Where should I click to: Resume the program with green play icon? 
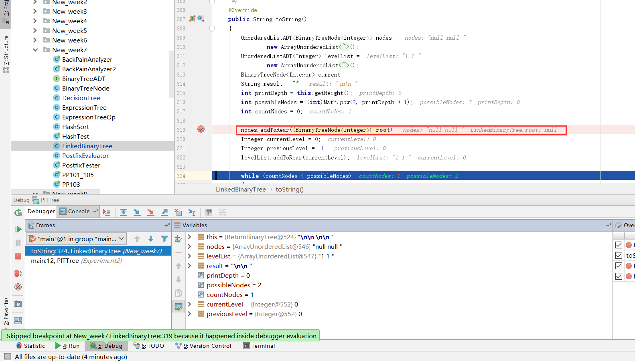[x=18, y=229]
